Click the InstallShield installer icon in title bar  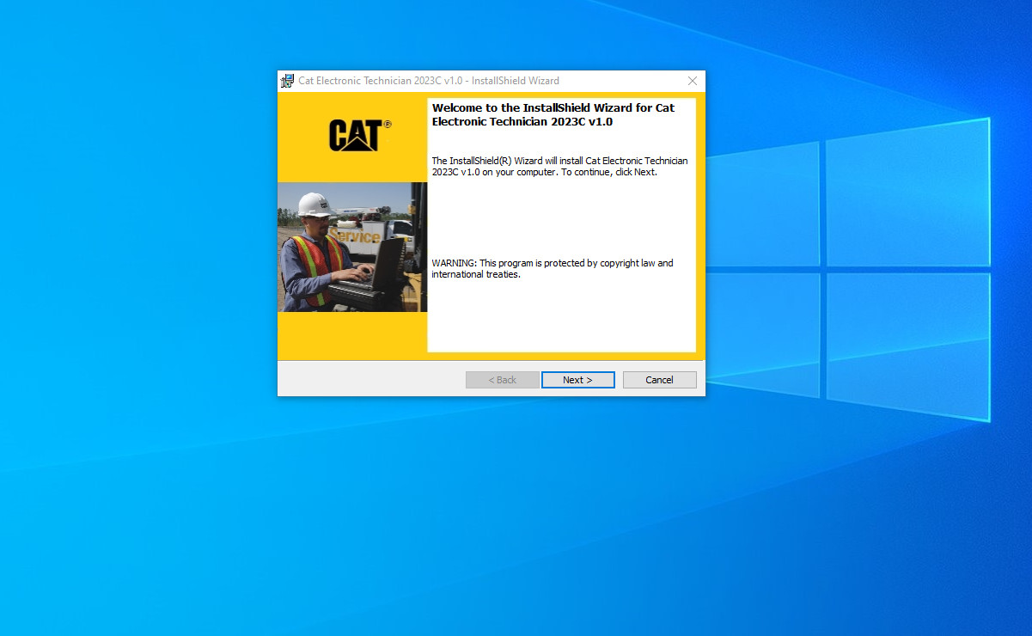[x=286, y=80]
